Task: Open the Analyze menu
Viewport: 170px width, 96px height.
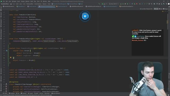Action: point(23,1)
